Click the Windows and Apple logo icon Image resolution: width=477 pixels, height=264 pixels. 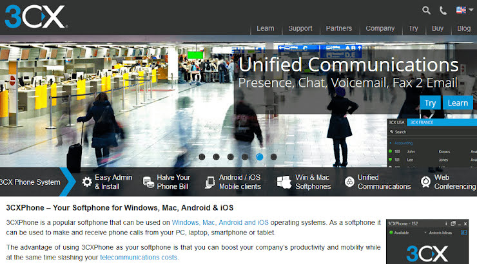click(284, 182)
